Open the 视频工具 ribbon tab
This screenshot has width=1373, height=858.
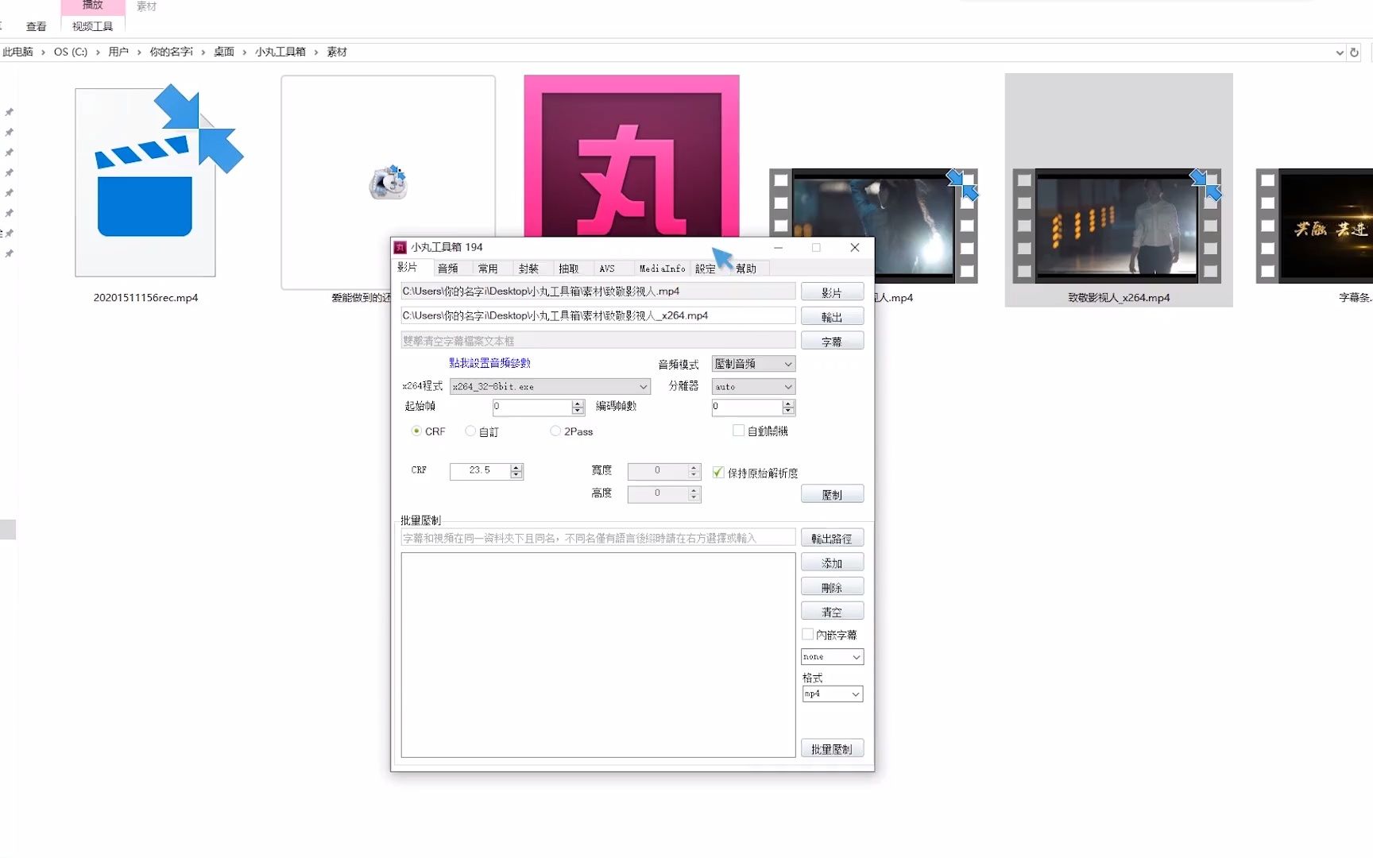(92, 26)
